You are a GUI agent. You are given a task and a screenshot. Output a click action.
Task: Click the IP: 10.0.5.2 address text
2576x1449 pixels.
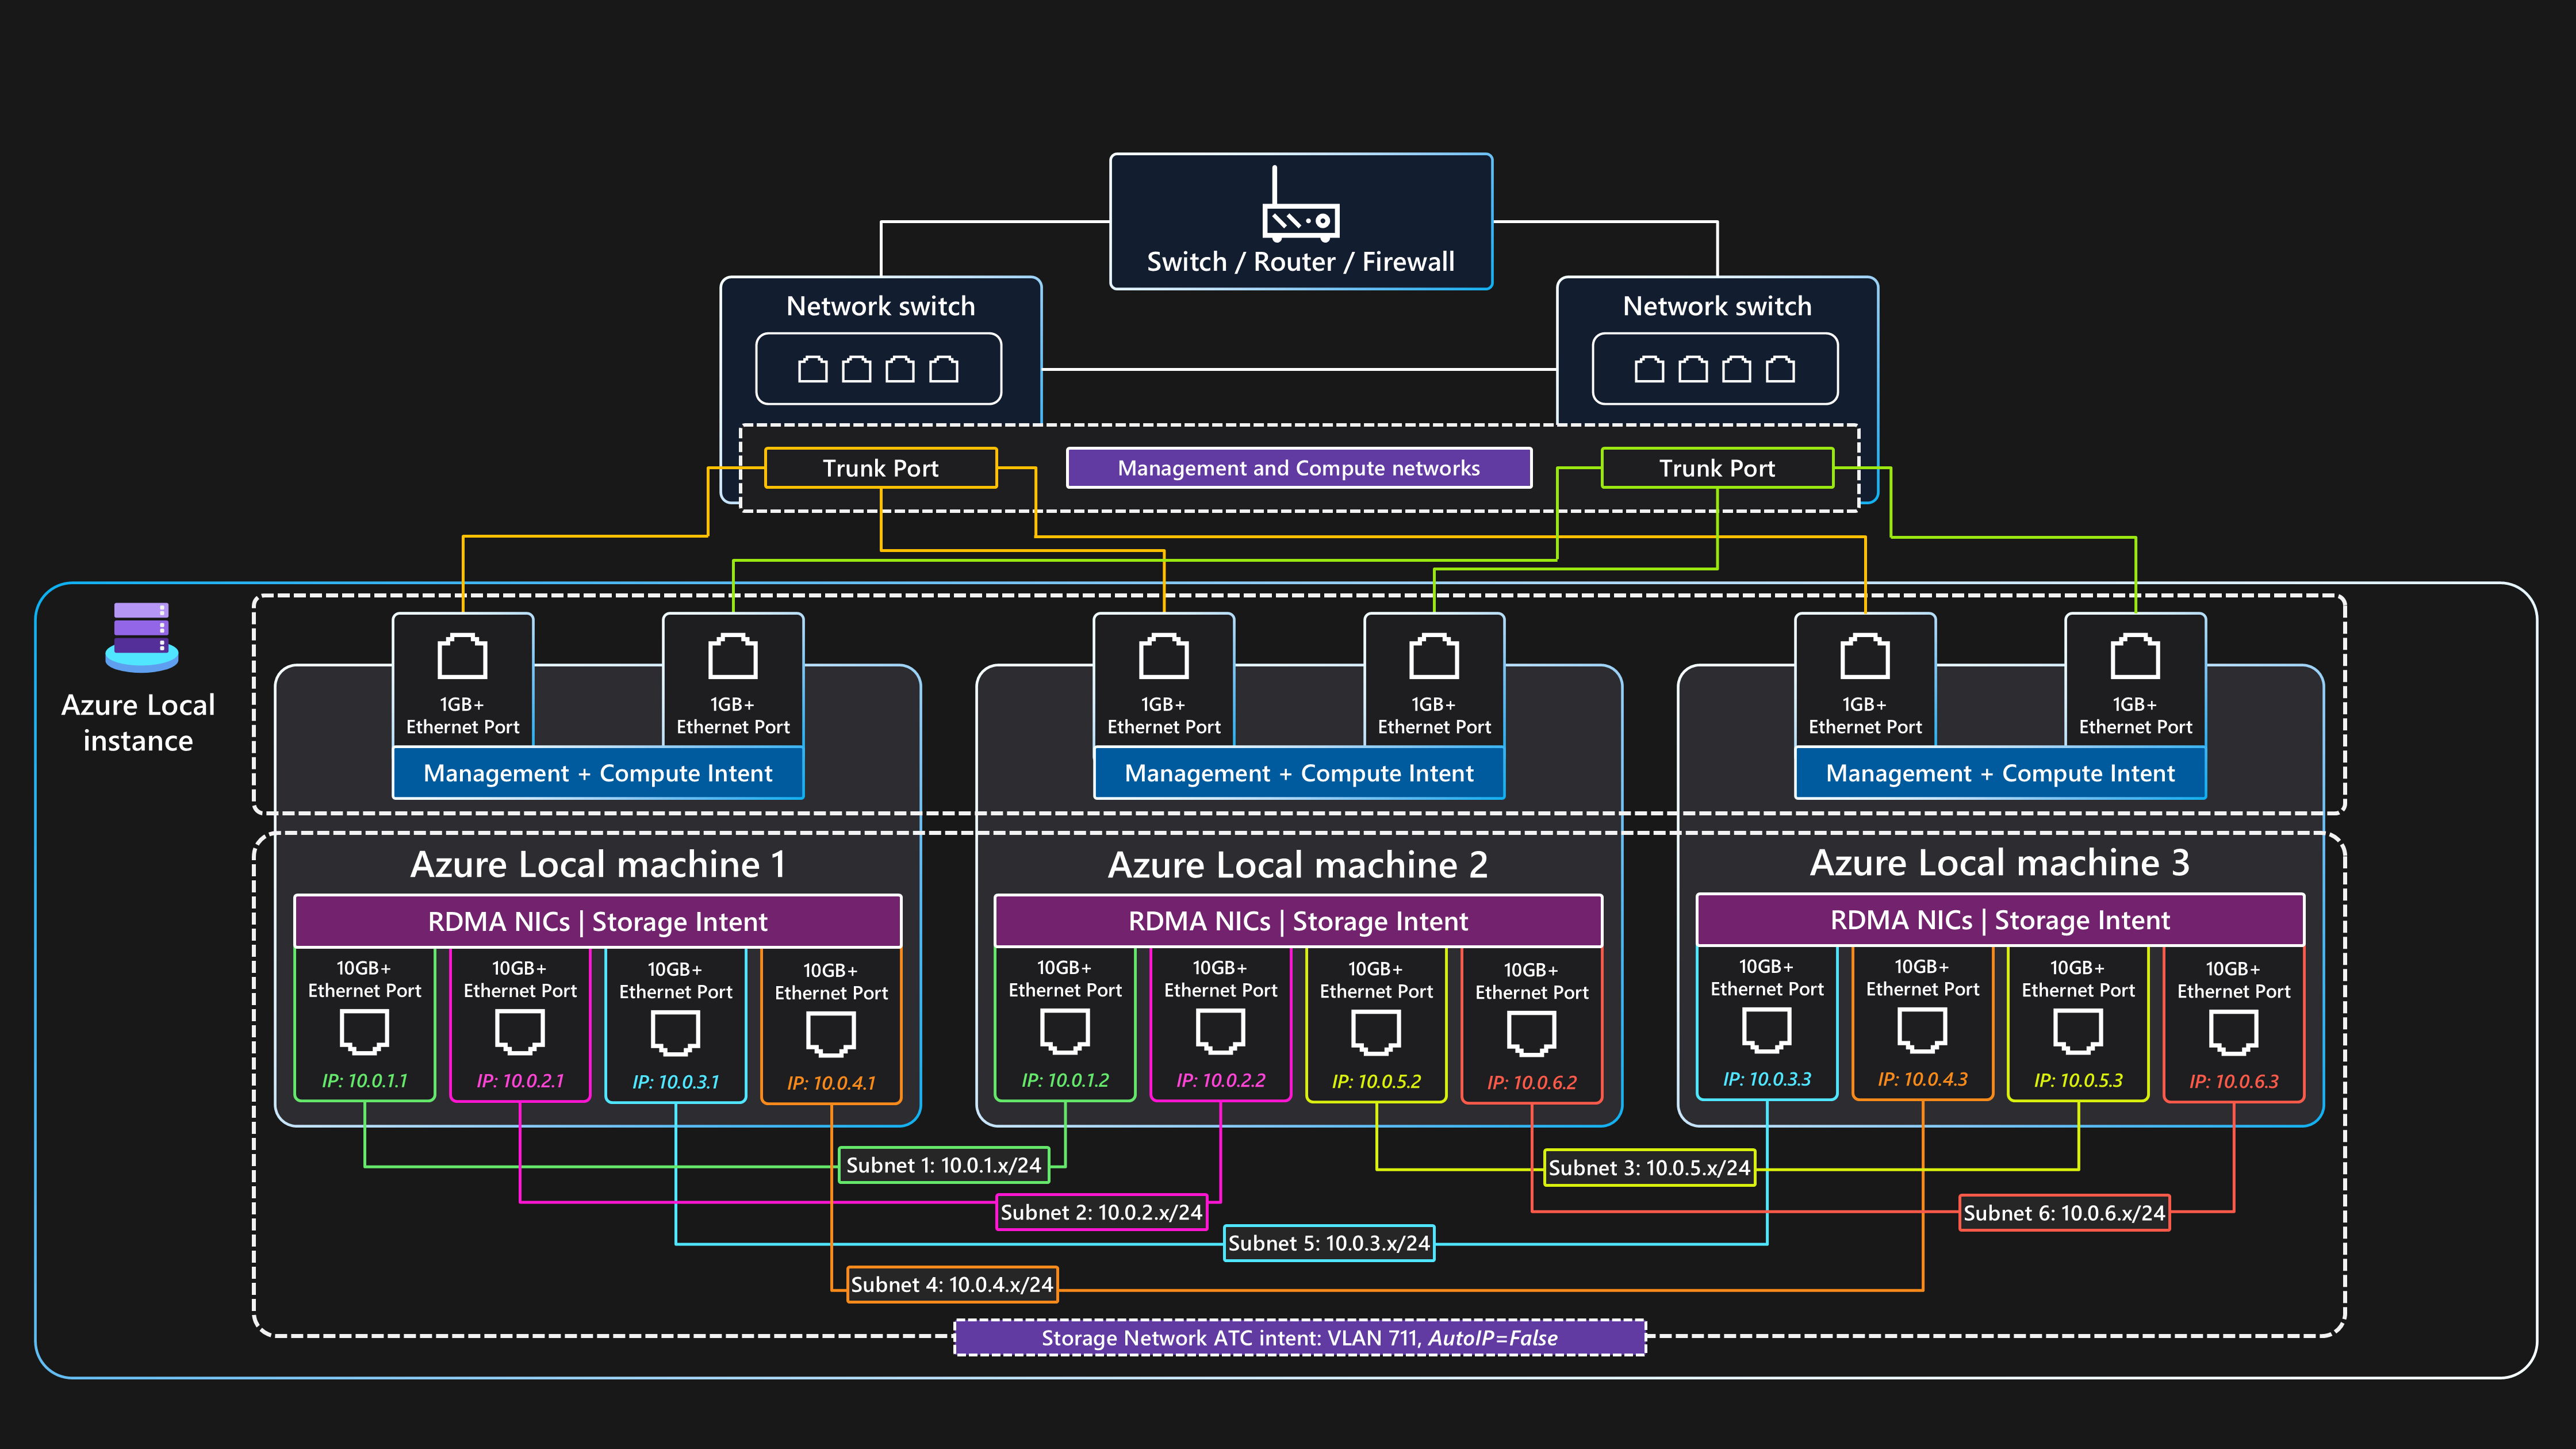coord(1376,1082)
